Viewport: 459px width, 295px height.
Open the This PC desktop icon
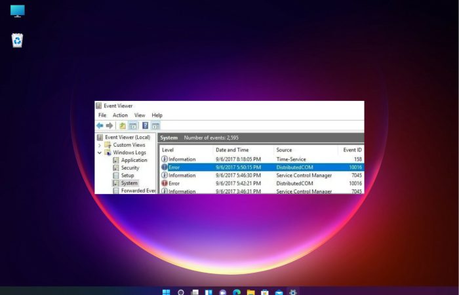pos(18,11)
